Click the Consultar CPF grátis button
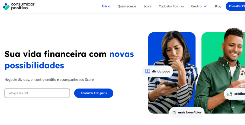The width and height of the screenshot is (245, 125). pos(94,93)
